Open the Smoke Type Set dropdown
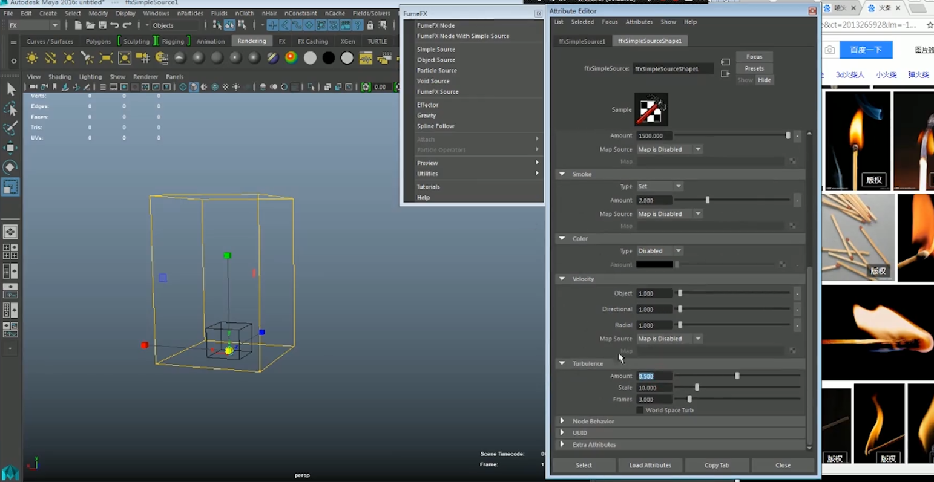 659,186
